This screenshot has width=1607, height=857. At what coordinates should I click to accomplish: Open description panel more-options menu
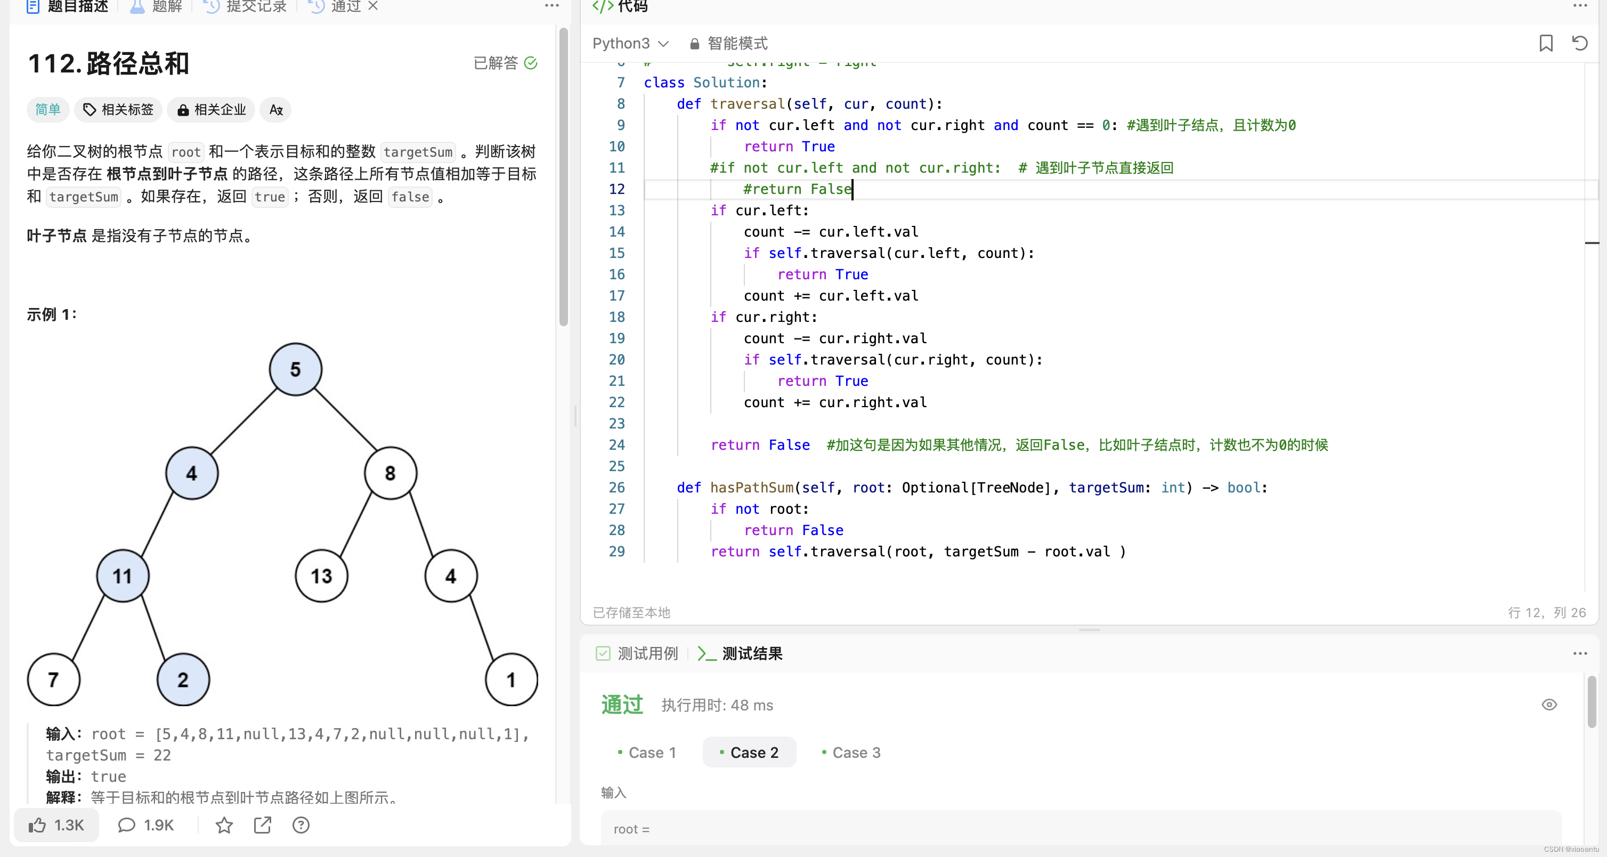(551, 6)
